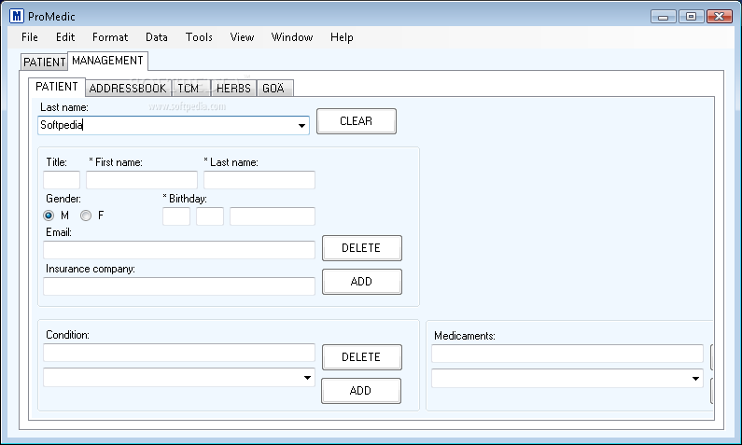
Task: Click the Condition text field
Action: pyautogui.click(x=179, y=353)
